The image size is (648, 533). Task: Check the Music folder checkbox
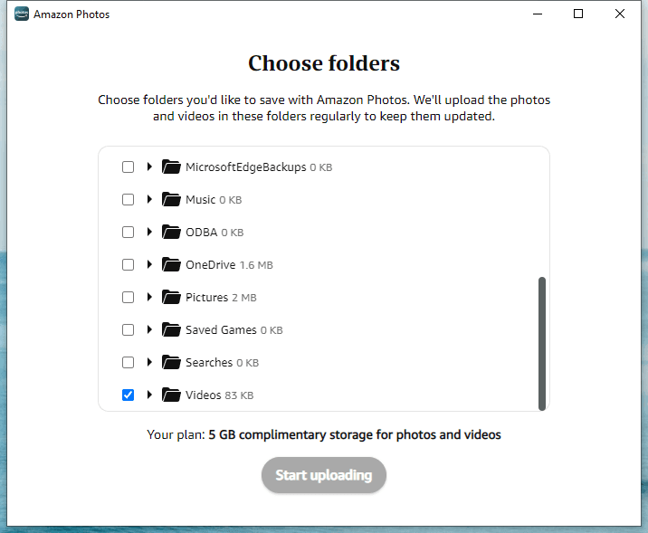tap(129, 199)
